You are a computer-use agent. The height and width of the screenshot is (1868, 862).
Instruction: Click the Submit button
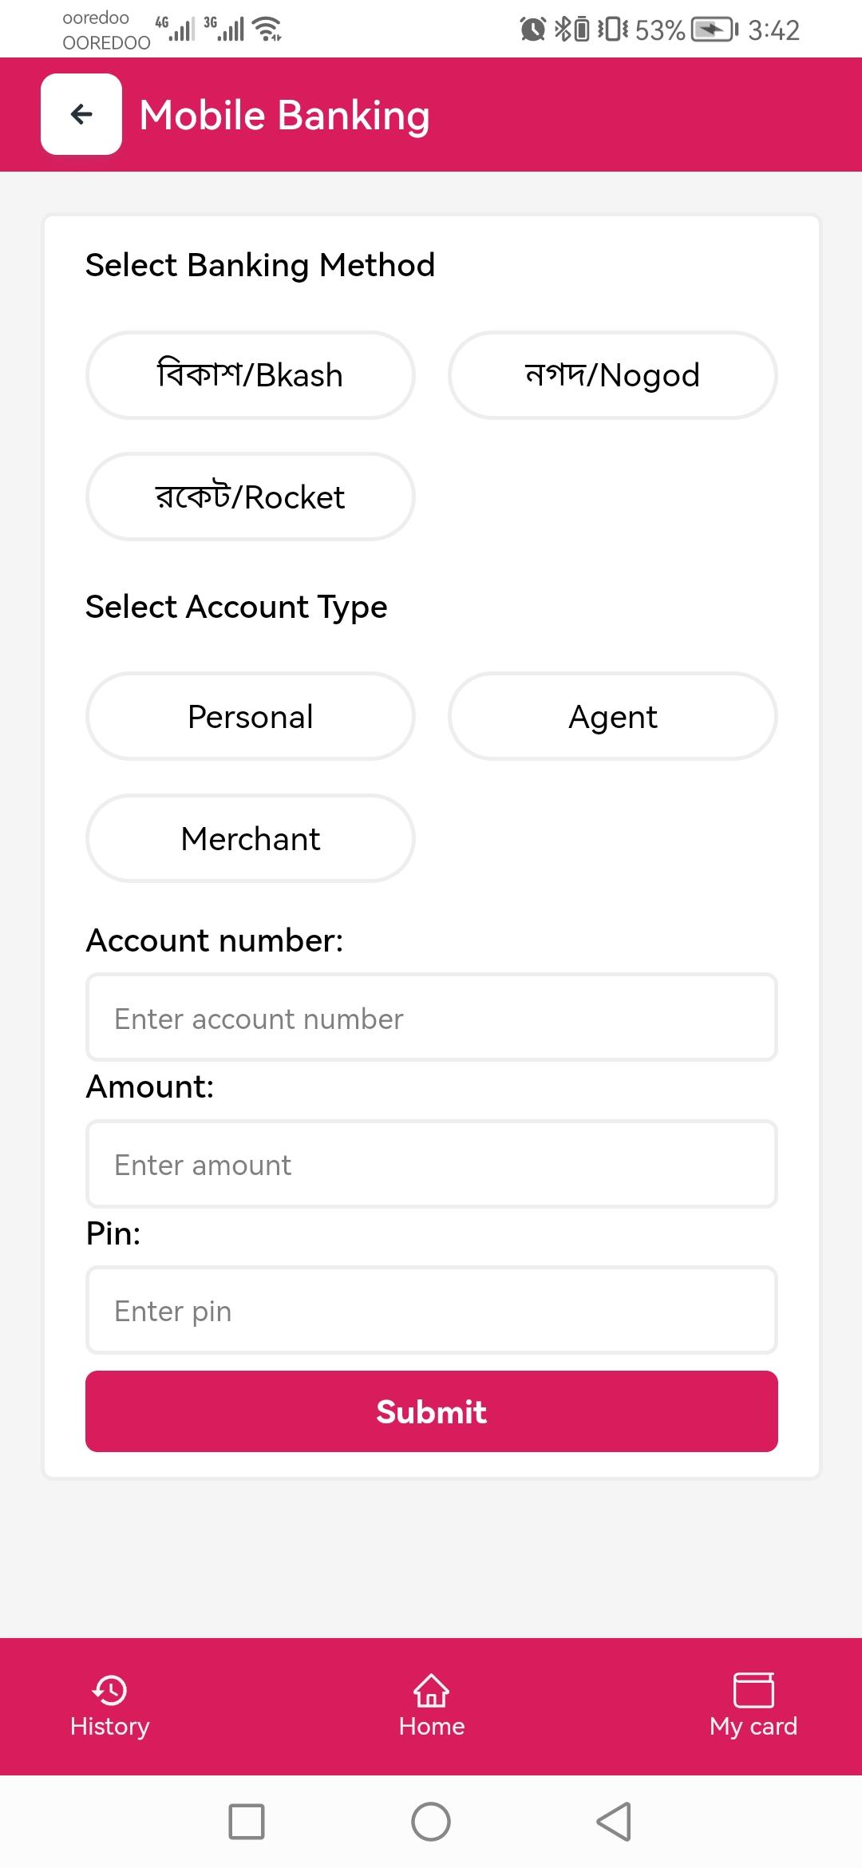[x=432, y=1411]
